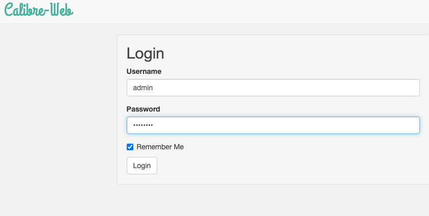Click empty area inside the Password box
The width and height of the screenshot is (429, 216).
pos(288,125)
